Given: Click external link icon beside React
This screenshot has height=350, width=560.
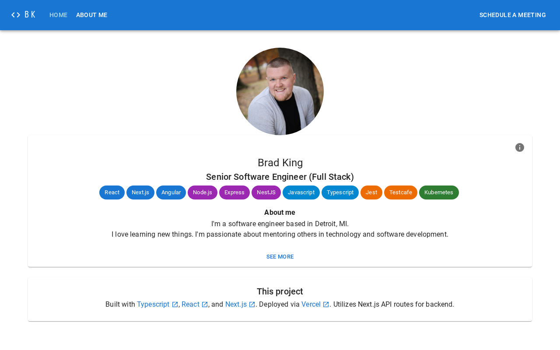Looking at the screenshot, I should [x=205, y=304].
